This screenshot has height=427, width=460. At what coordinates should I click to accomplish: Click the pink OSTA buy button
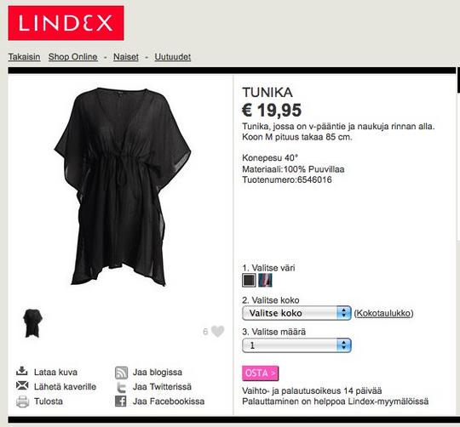260,373
